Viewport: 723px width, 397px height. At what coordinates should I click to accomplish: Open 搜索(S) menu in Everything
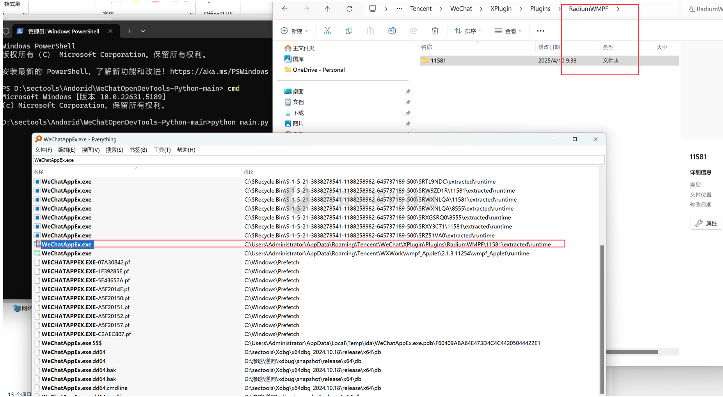pos(114,150)
